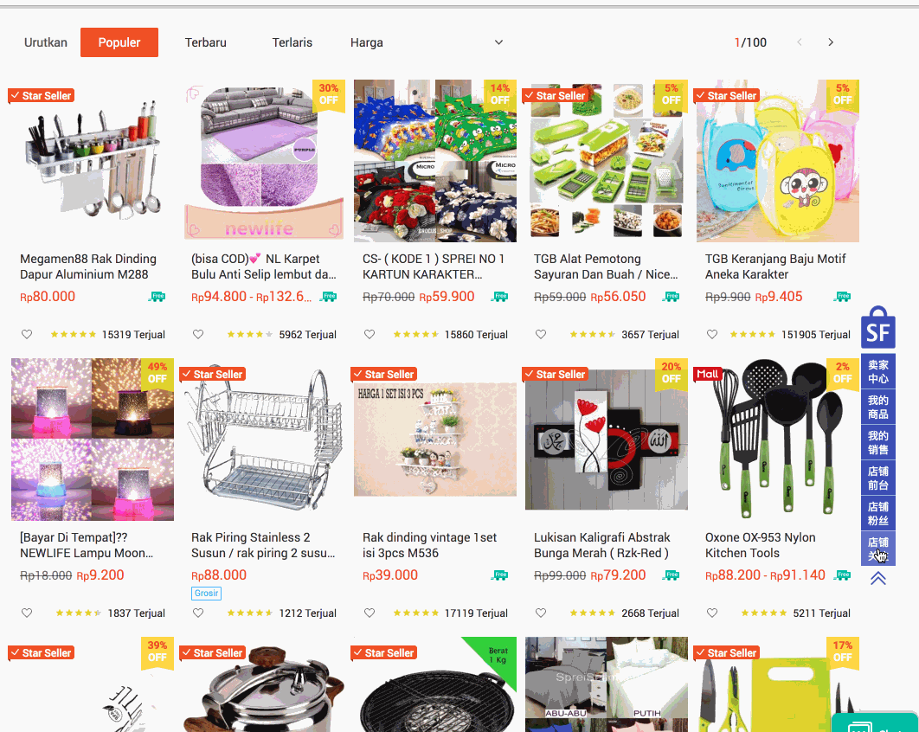
Task: Click the SF shopping bag icon
Action: coord(878,328)
